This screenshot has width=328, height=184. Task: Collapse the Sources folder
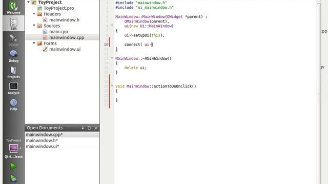[x=34, y=25]
